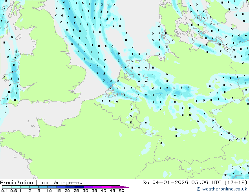
Task: Click the 1–2 mm legend color box
Action: coord(25,187)
